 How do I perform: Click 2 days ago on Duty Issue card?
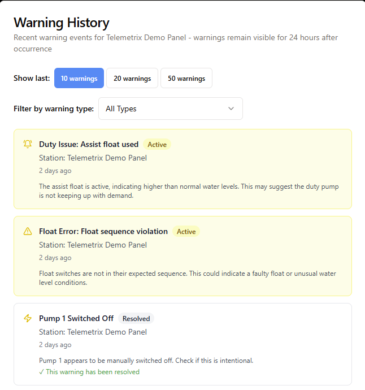tap(55, 171)
